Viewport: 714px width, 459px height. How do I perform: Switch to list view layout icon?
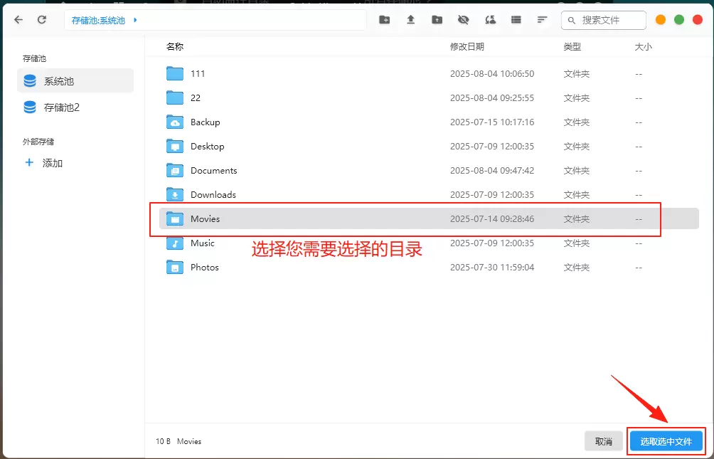click(x=516, y=20)
